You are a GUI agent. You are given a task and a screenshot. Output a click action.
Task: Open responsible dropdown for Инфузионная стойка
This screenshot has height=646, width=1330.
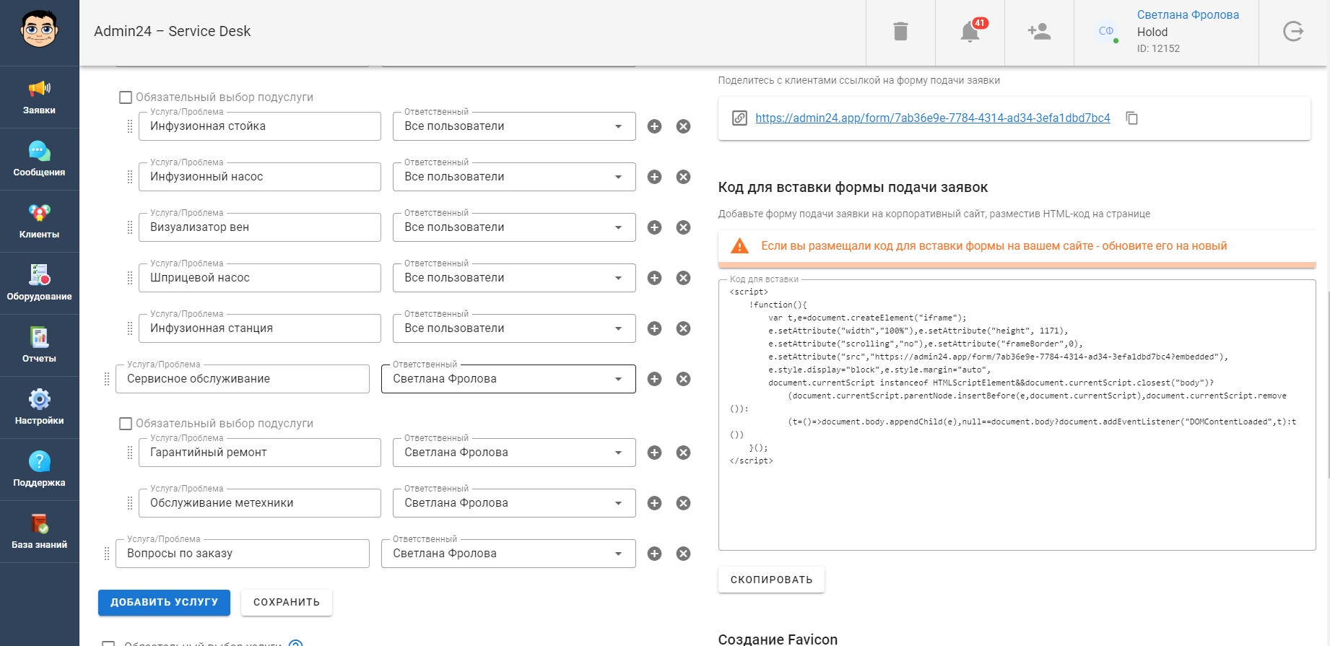coord(514,126)
